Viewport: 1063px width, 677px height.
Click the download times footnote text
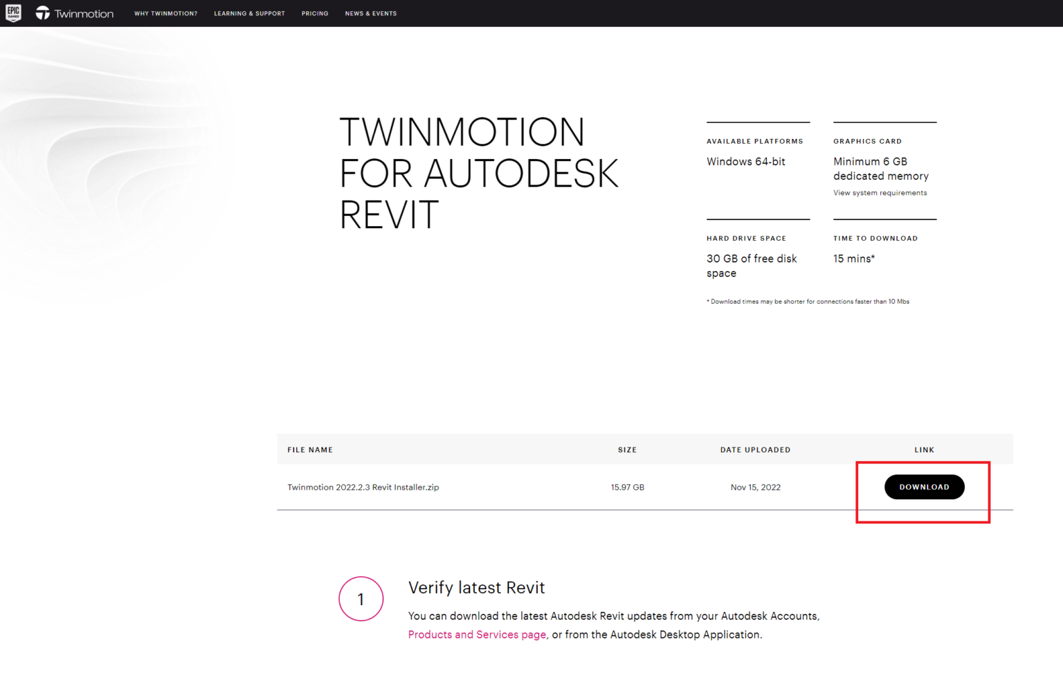[808, 301]
